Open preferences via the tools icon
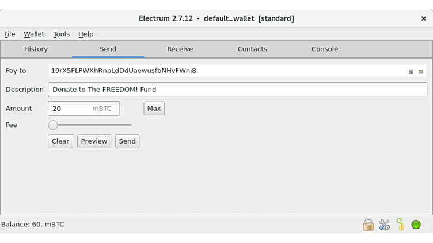The height and width of the screenshot is (243, 433). [384, 225]
